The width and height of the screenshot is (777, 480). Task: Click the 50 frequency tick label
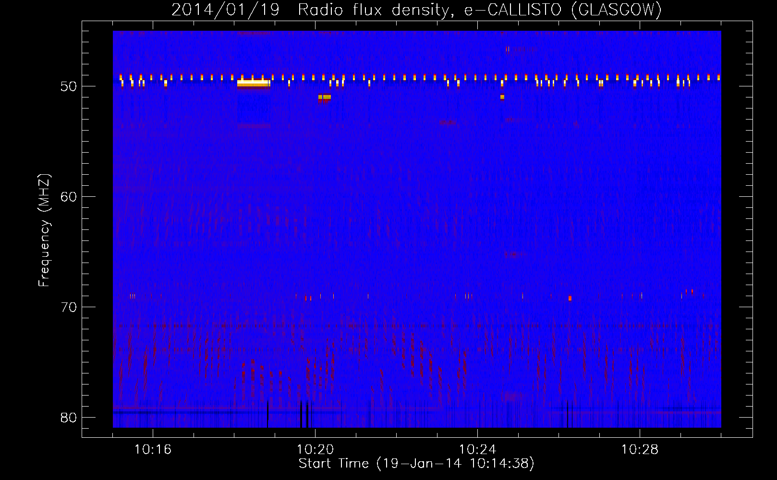tap(69, 87)
